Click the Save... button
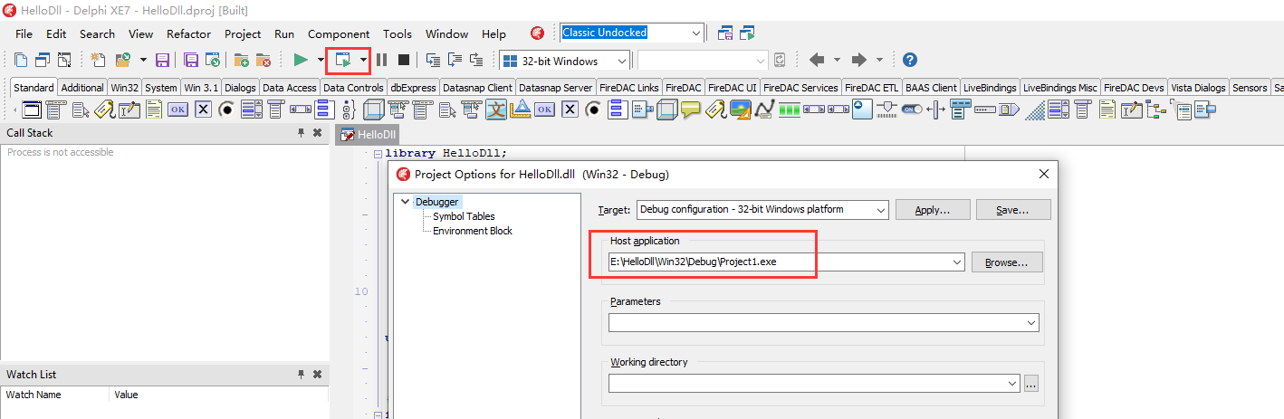Image resolution: width=1284 pixels, height=419 pixels. tap(1013, 210)
